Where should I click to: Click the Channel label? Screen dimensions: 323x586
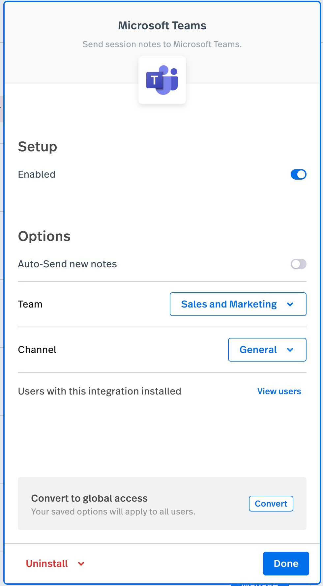pos(37,350)
